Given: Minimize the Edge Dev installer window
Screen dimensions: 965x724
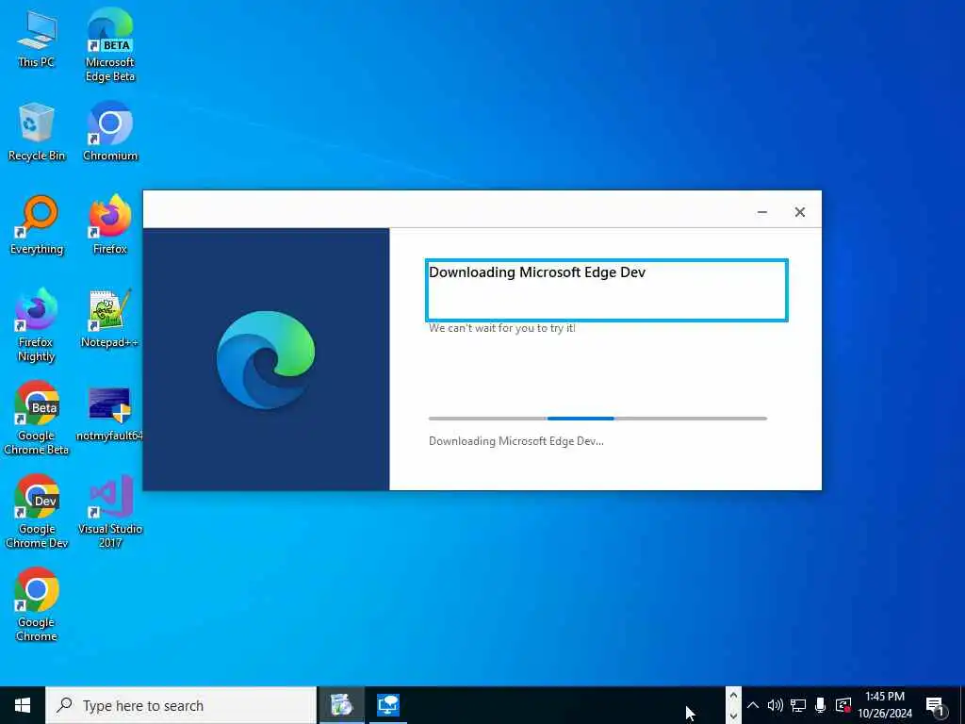Looking at the screenshot, I should [x=761, y=212].
